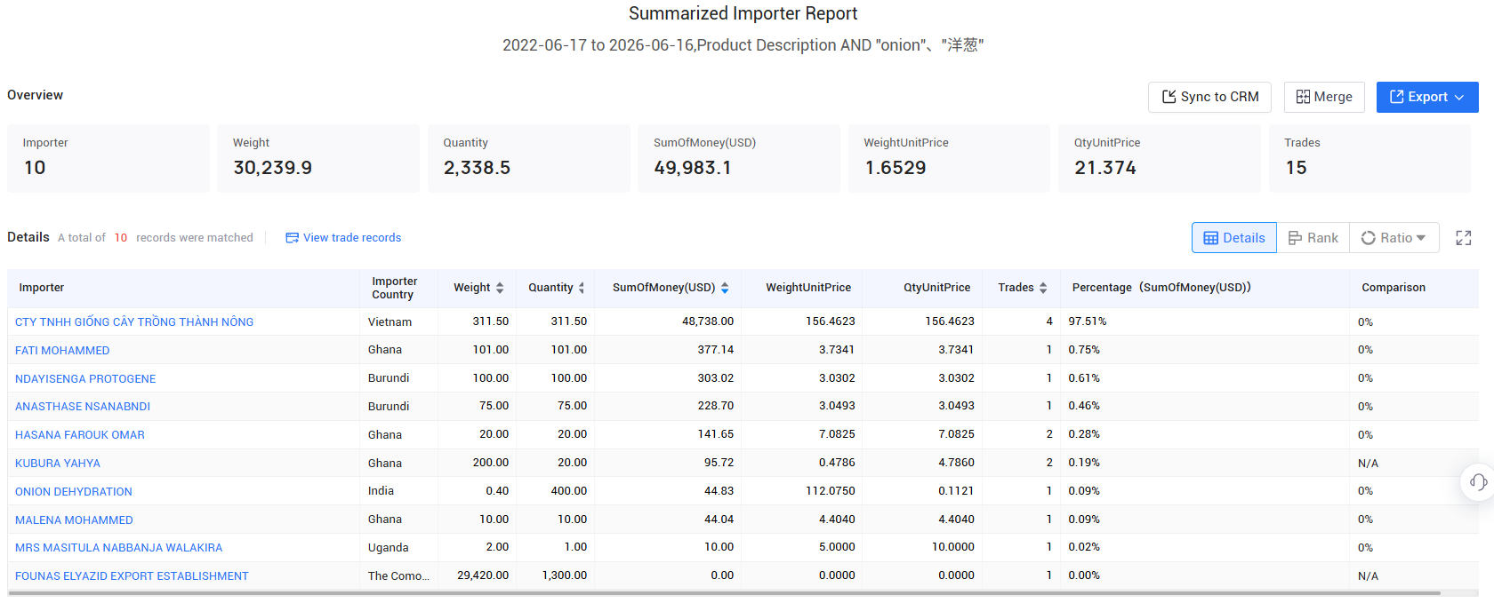The width and height of the screenshot is (1494, 603).
Task: Switch to the Rank view tab
Action: coord(1313,238)
